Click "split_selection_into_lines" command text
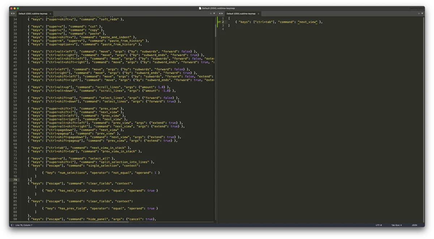The height and width of the screenshot is (239, 434). coord(123,162)
